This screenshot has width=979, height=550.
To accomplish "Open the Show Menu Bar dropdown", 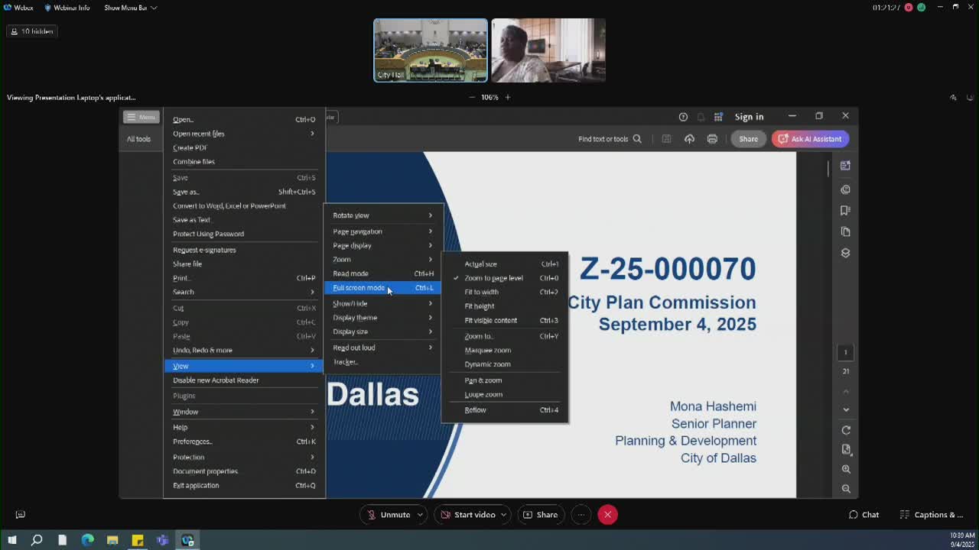I will tap(130, 8).
